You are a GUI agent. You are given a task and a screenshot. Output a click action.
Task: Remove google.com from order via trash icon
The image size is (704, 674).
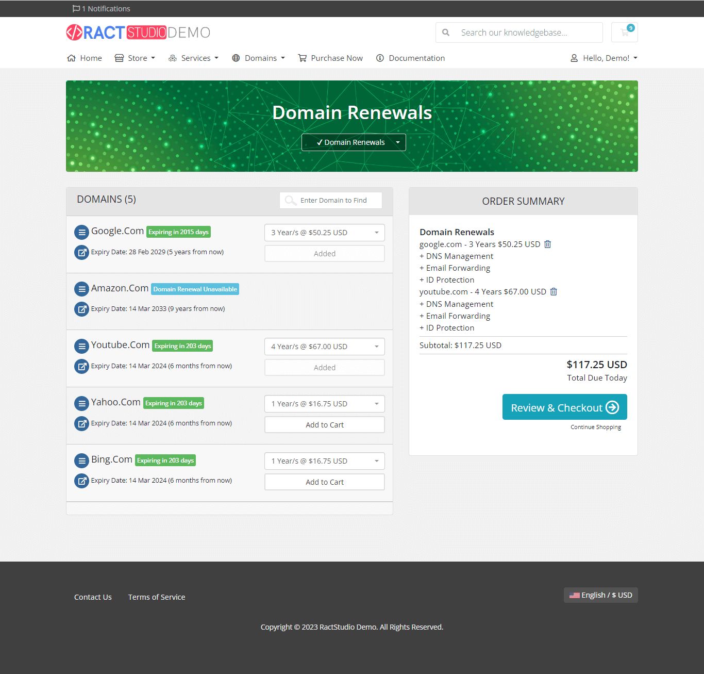point(548,244)
